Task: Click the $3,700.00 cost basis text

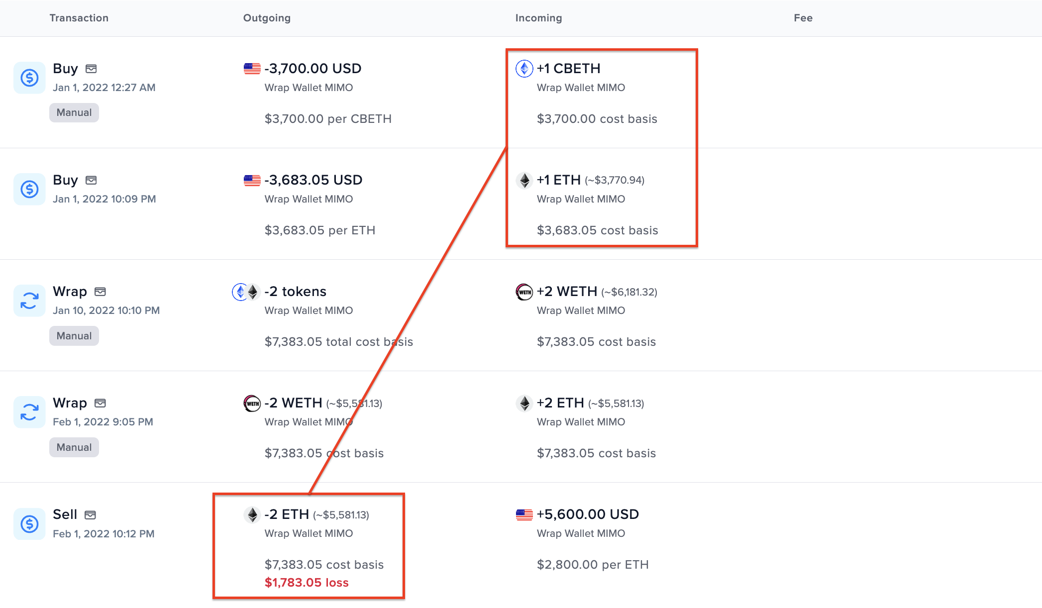Action: click(x=597, y=119)
